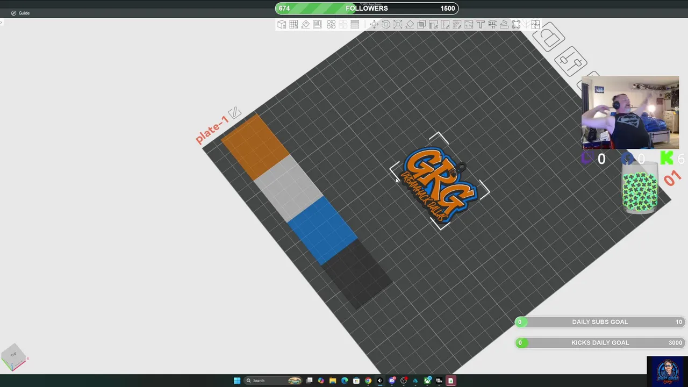
Task: Select the Scale tool
Action: pos(398,24)
